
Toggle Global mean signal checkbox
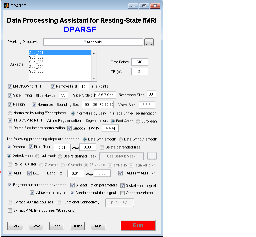click(x=122, y=186)
